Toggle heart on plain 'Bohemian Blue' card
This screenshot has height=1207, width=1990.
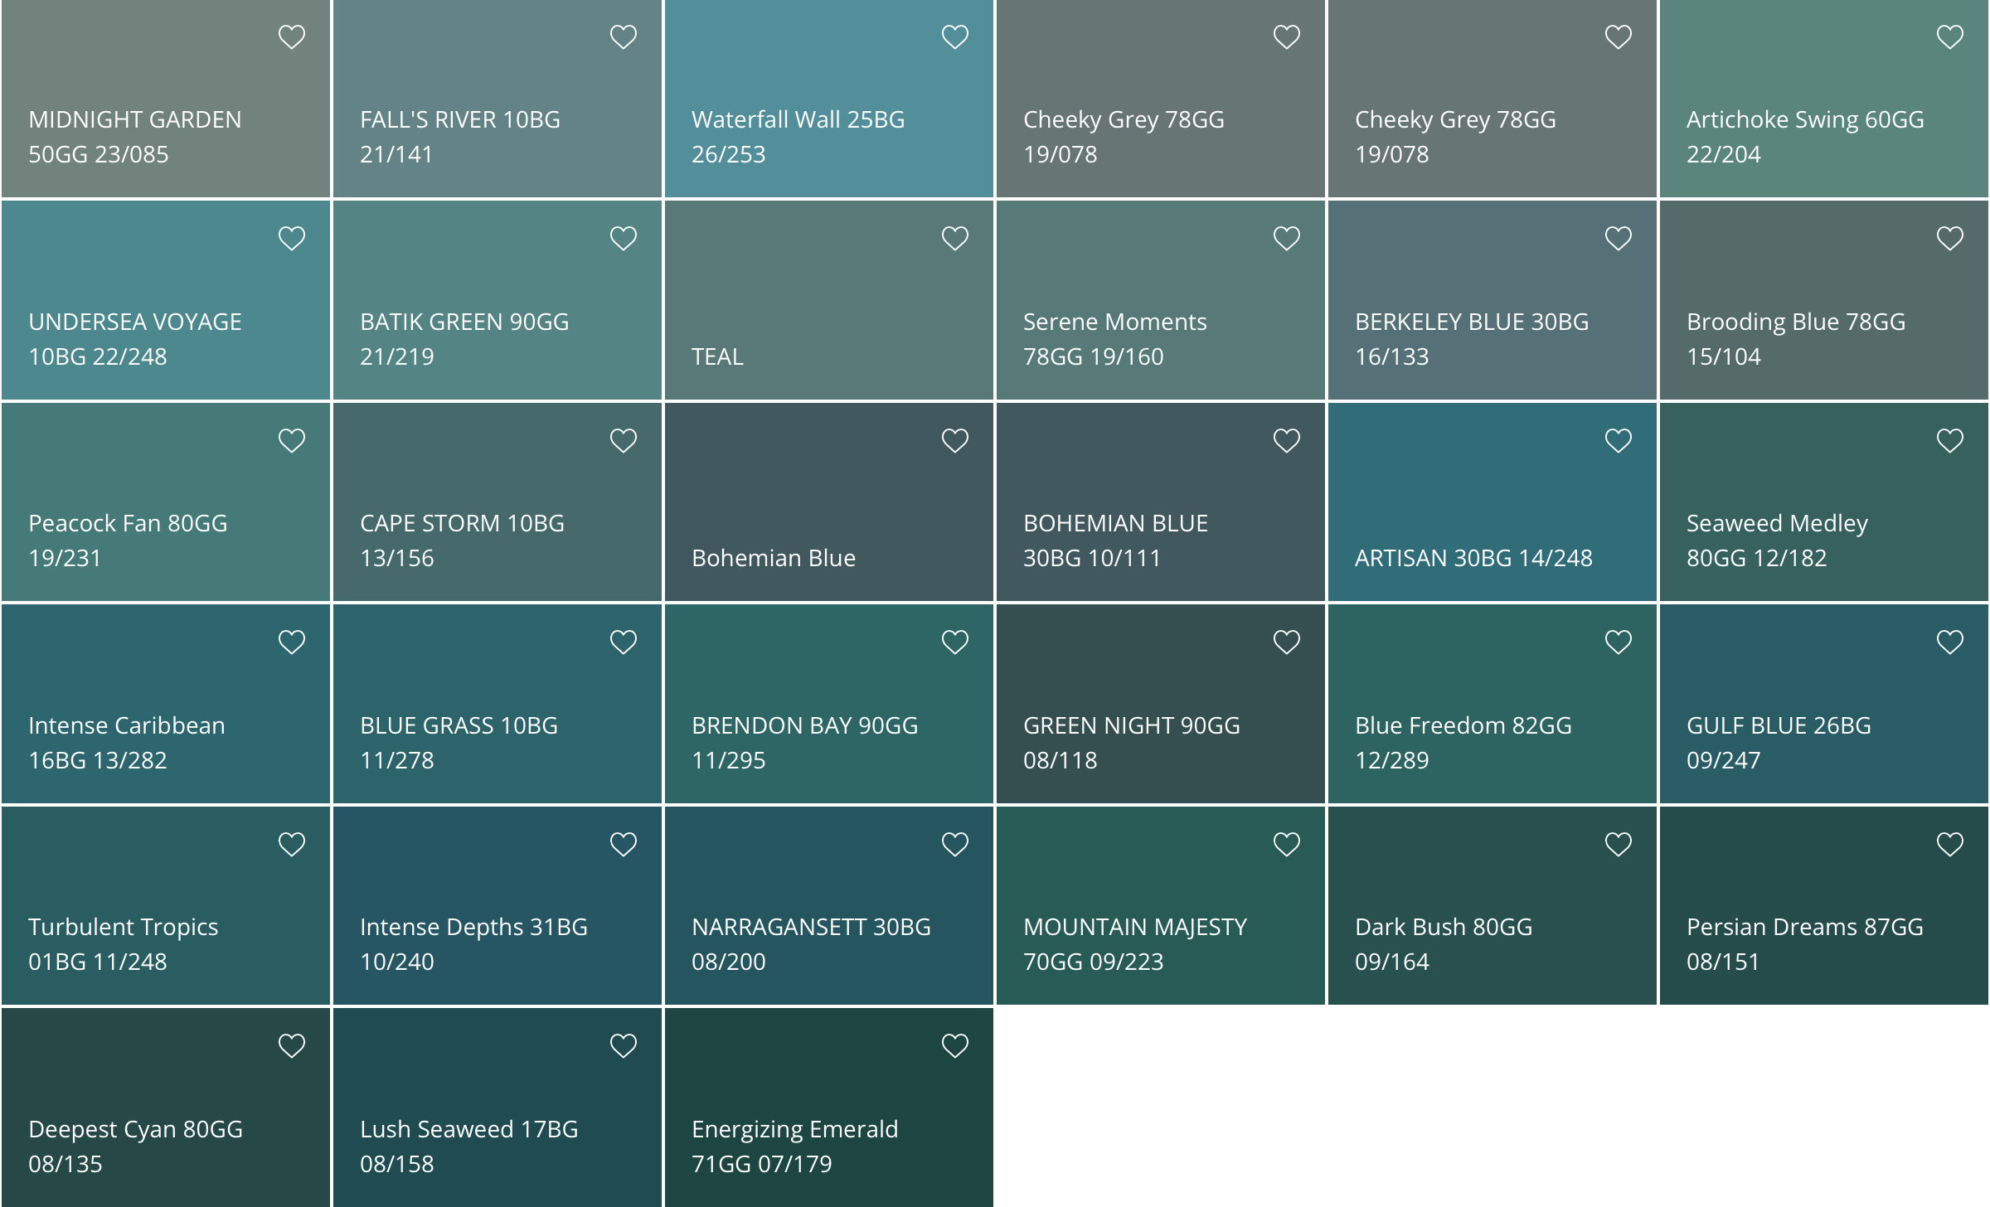(955, 441)
